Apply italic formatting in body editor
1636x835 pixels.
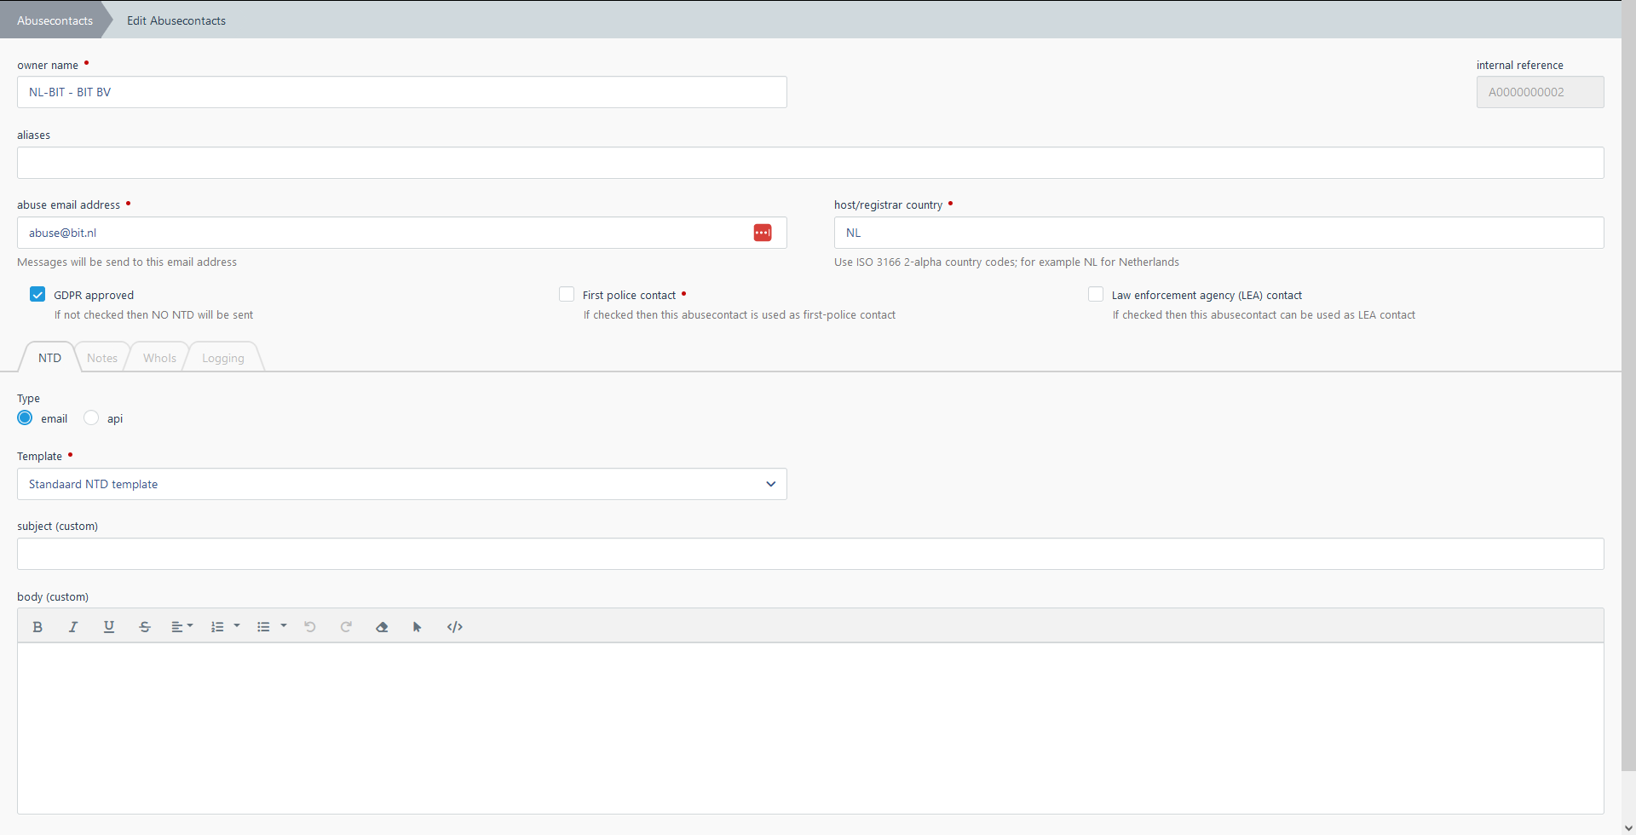point(73,627)
